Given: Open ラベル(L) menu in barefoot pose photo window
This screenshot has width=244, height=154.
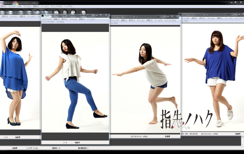Looking at the screenshot, I should (x=141, y=20).
